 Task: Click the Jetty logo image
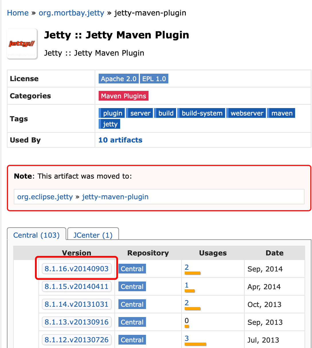22,44
